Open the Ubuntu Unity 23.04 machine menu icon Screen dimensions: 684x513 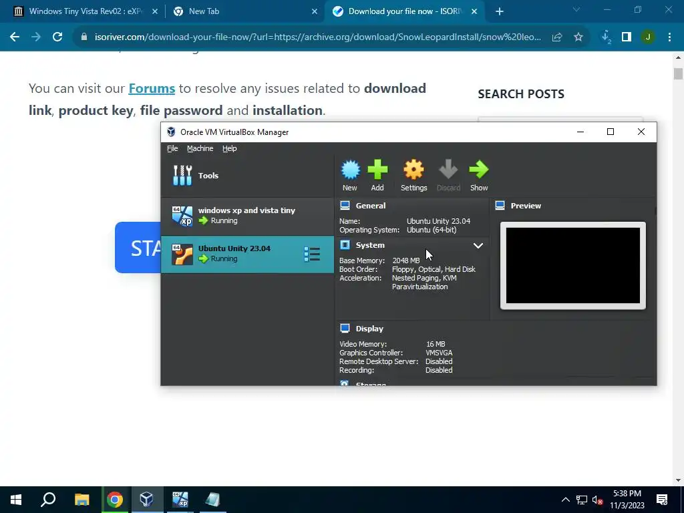(312, 254)
